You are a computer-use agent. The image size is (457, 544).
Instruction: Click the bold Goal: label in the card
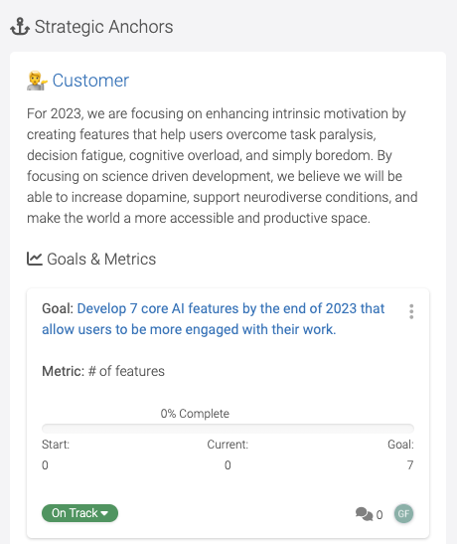tap(58, 308)
